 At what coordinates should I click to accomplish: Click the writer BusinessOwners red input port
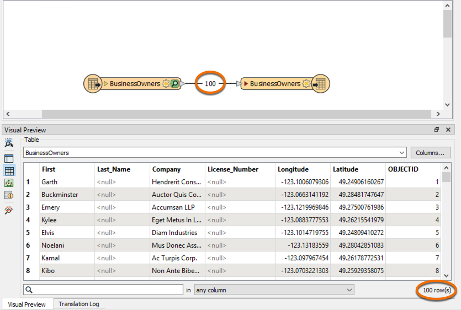246,84
